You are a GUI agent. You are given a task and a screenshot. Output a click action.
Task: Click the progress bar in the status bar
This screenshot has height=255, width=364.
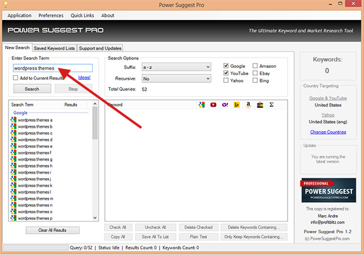pyautogui.click(x=36, y=248)
